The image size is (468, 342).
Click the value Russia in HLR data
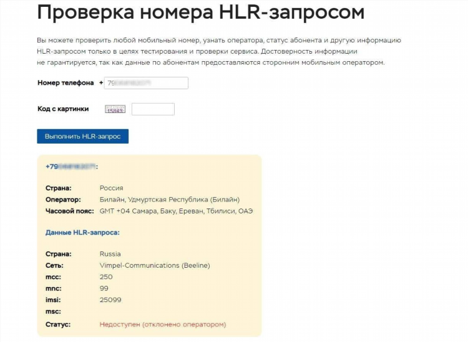[x=110, y=254]
